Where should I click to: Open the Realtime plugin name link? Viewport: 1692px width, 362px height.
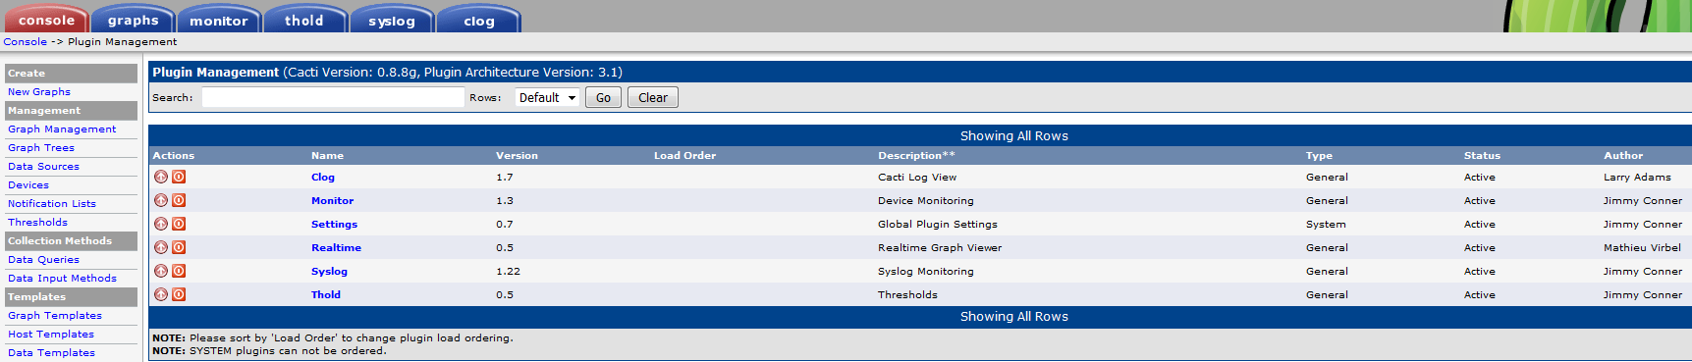tap(336, 247)
